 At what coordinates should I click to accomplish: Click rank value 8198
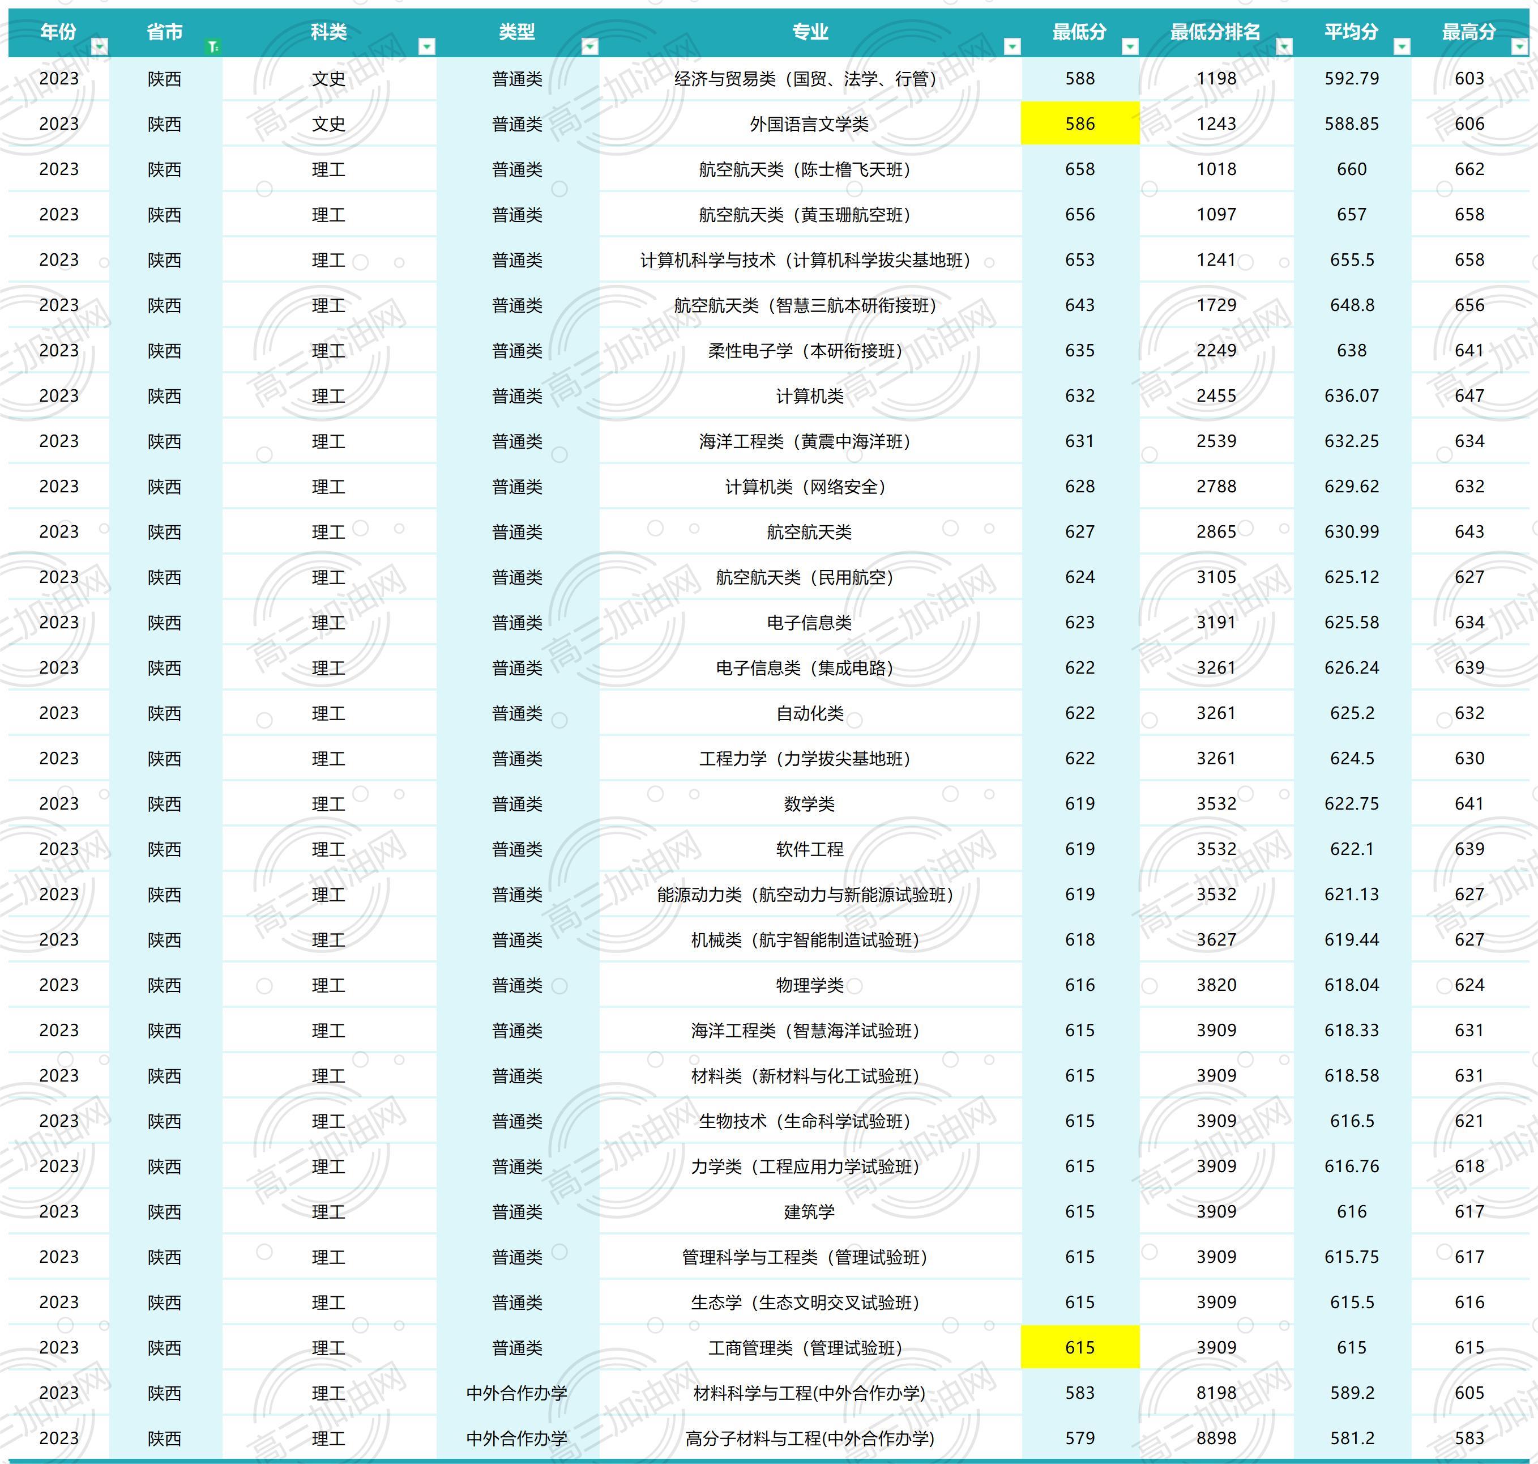point(1217,1392)
